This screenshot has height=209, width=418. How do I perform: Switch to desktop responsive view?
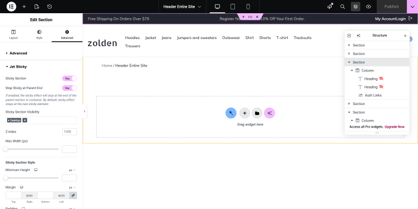pyautogui.click(x=218, y=7)
